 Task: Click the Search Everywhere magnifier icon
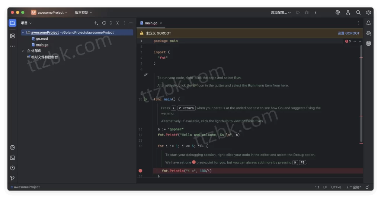point(358,13)
